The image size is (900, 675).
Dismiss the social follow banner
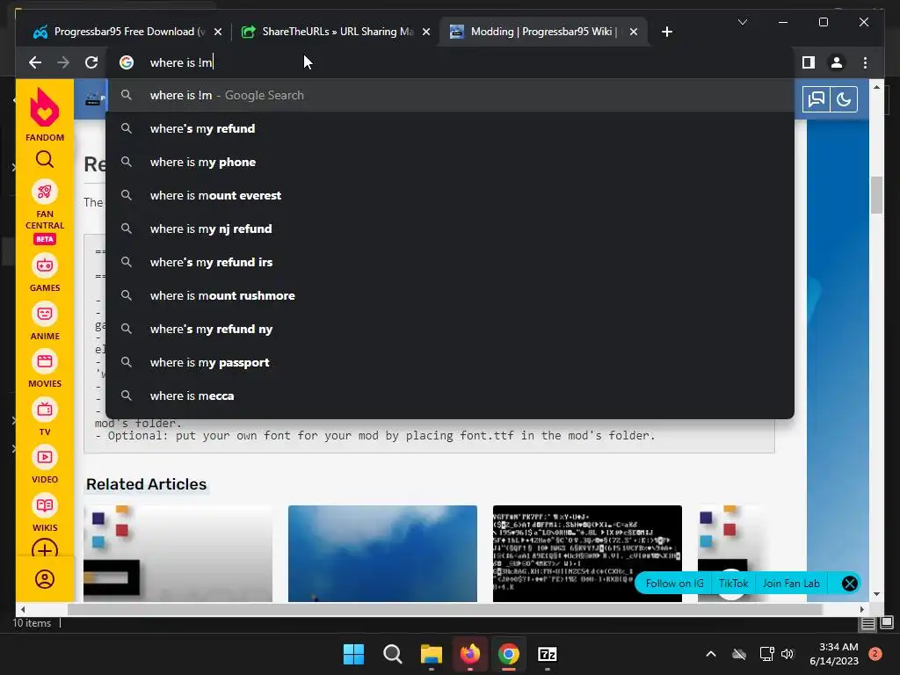pyautogui.click(x=850, y=584)
